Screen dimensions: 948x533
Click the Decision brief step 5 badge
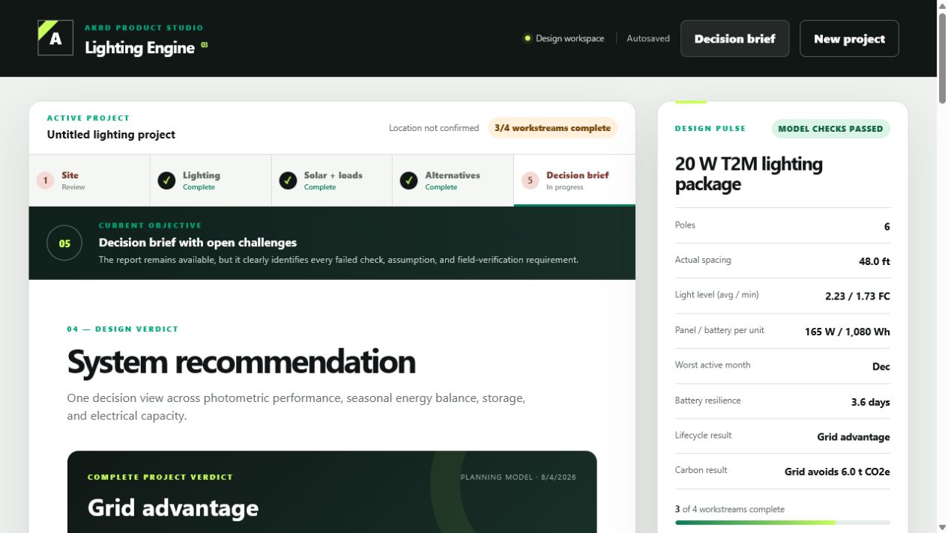pos(530,180)
